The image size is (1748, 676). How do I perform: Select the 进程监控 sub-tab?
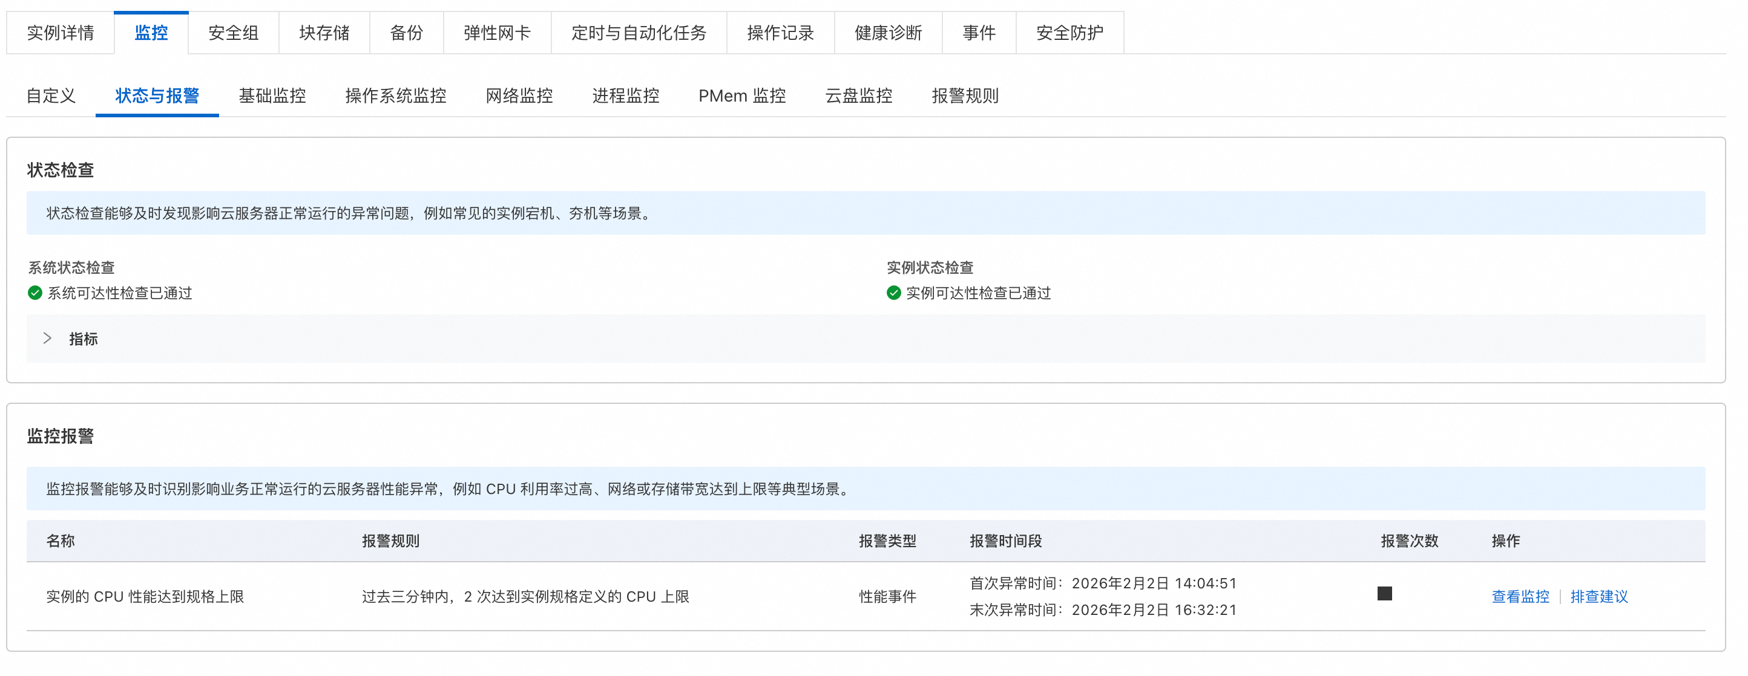tap(626, 96)
